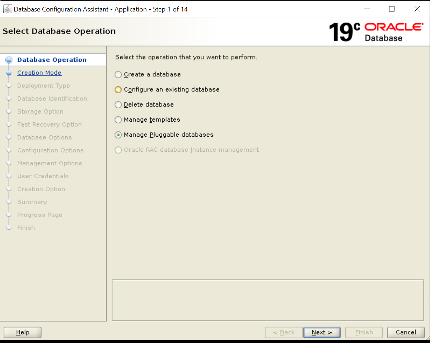Screen dimensions: 430x343
Task: Select Create a database option
Action: [x=118, y=75]
